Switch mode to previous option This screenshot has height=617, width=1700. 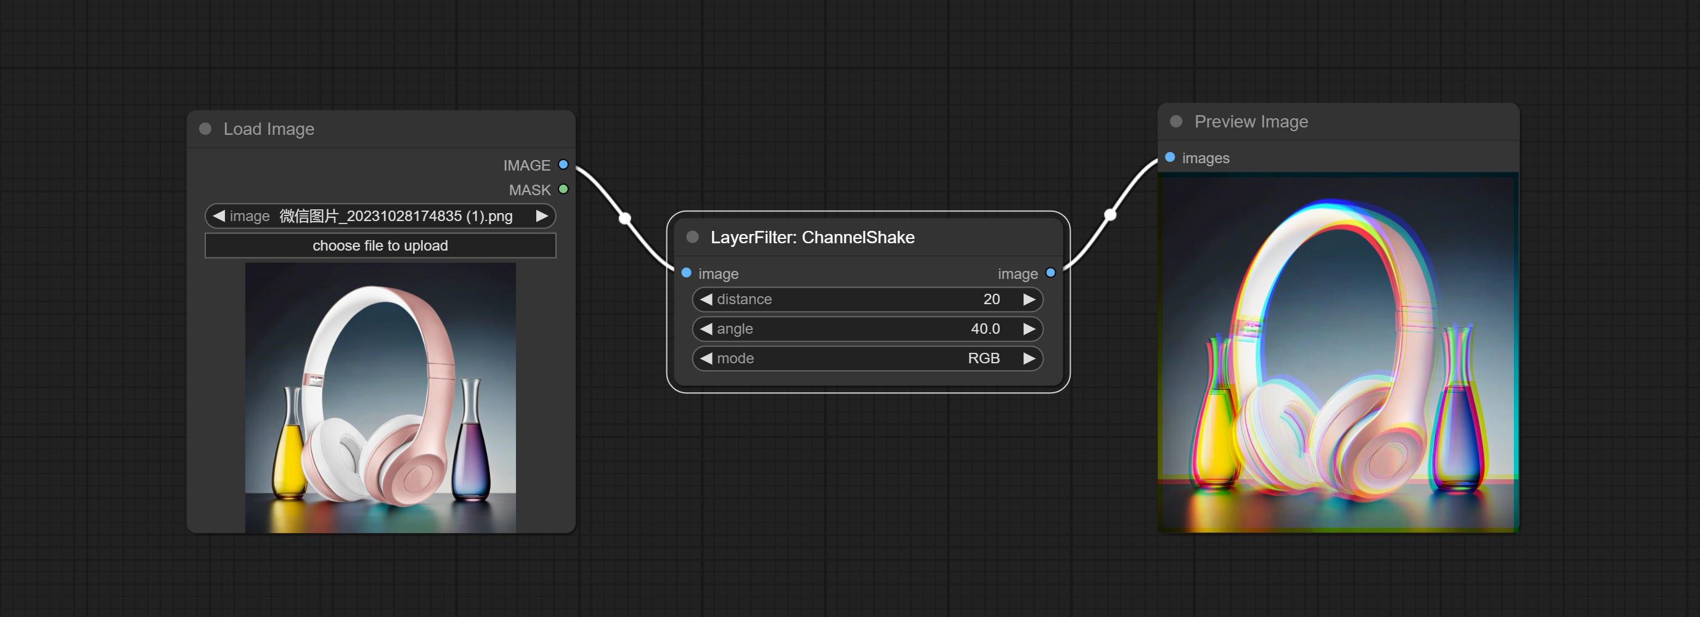tap(706, 358)
